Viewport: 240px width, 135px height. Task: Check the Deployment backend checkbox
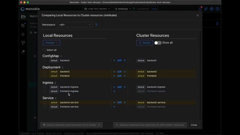pos(45,72)
